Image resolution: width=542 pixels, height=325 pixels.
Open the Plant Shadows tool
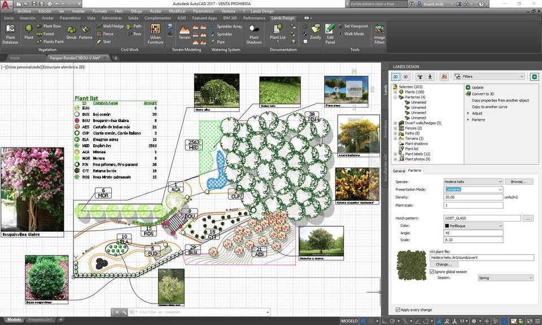pyautogui.click(x=254, y=32)
